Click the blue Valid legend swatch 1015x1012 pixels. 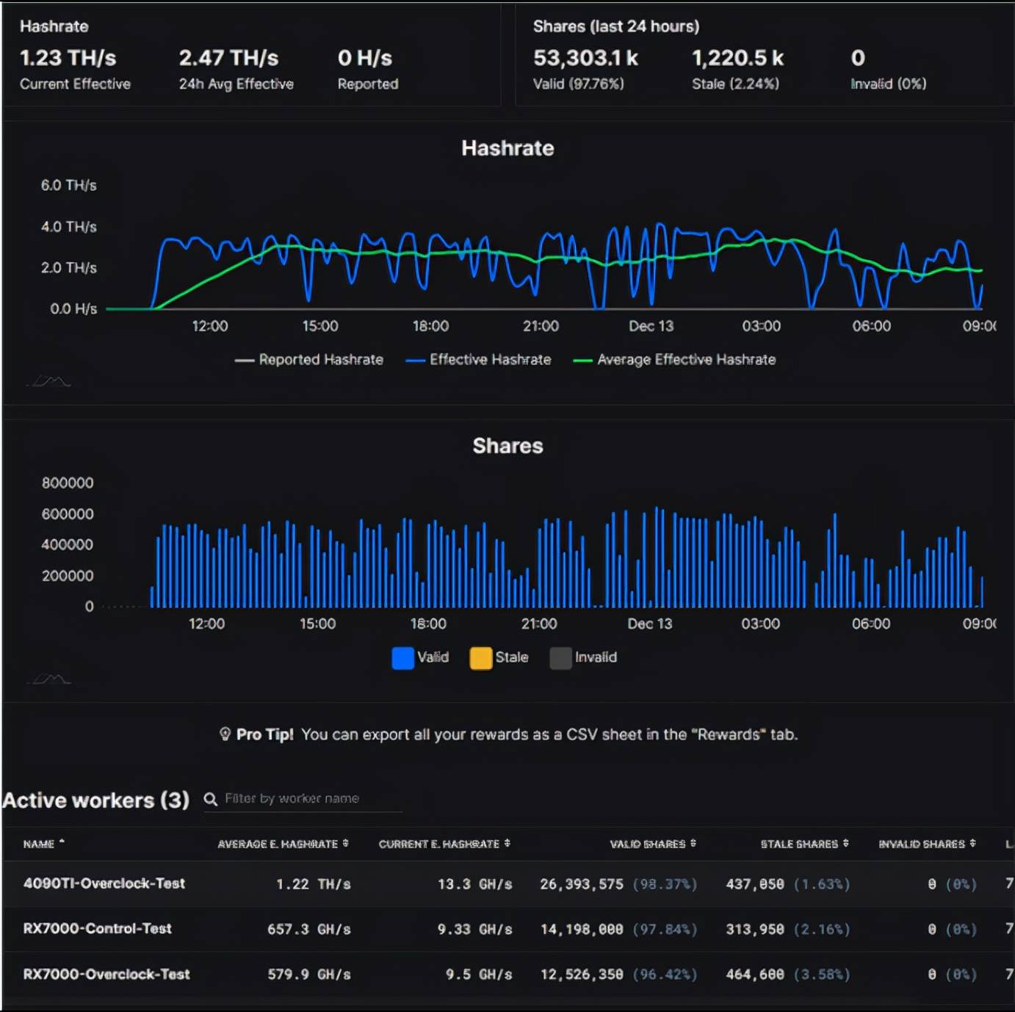(x=403, y=658)
